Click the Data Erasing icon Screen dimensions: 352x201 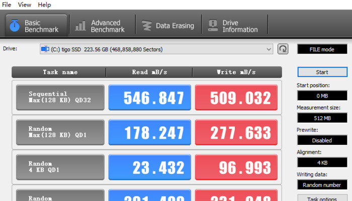[x=146, y=26]
